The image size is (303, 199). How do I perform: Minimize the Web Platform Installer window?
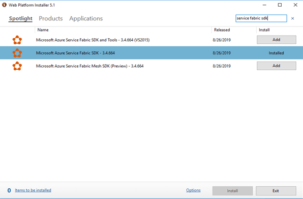tap(264, 5)
